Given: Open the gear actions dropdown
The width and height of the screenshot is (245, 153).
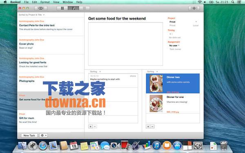Looking at the screenshot, I should click(x=43, y=135).
